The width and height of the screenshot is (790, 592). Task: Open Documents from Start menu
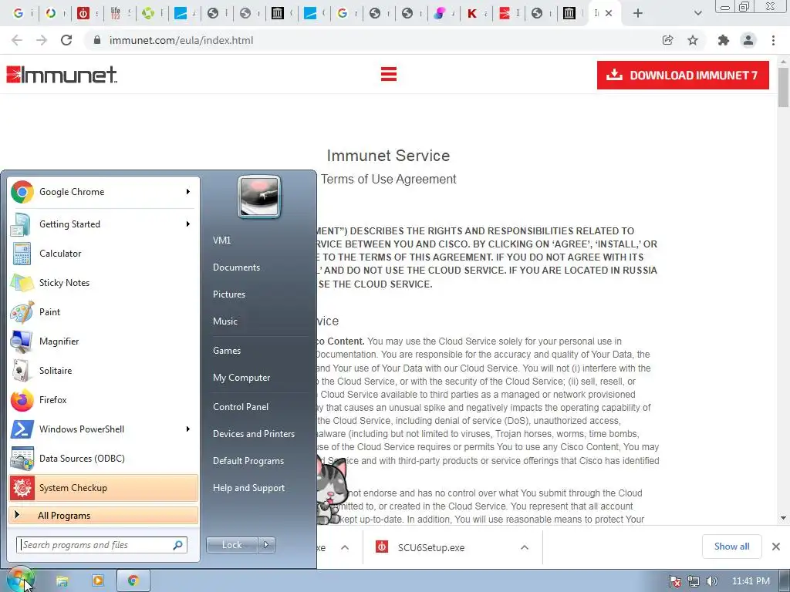(x=236, y=267)
